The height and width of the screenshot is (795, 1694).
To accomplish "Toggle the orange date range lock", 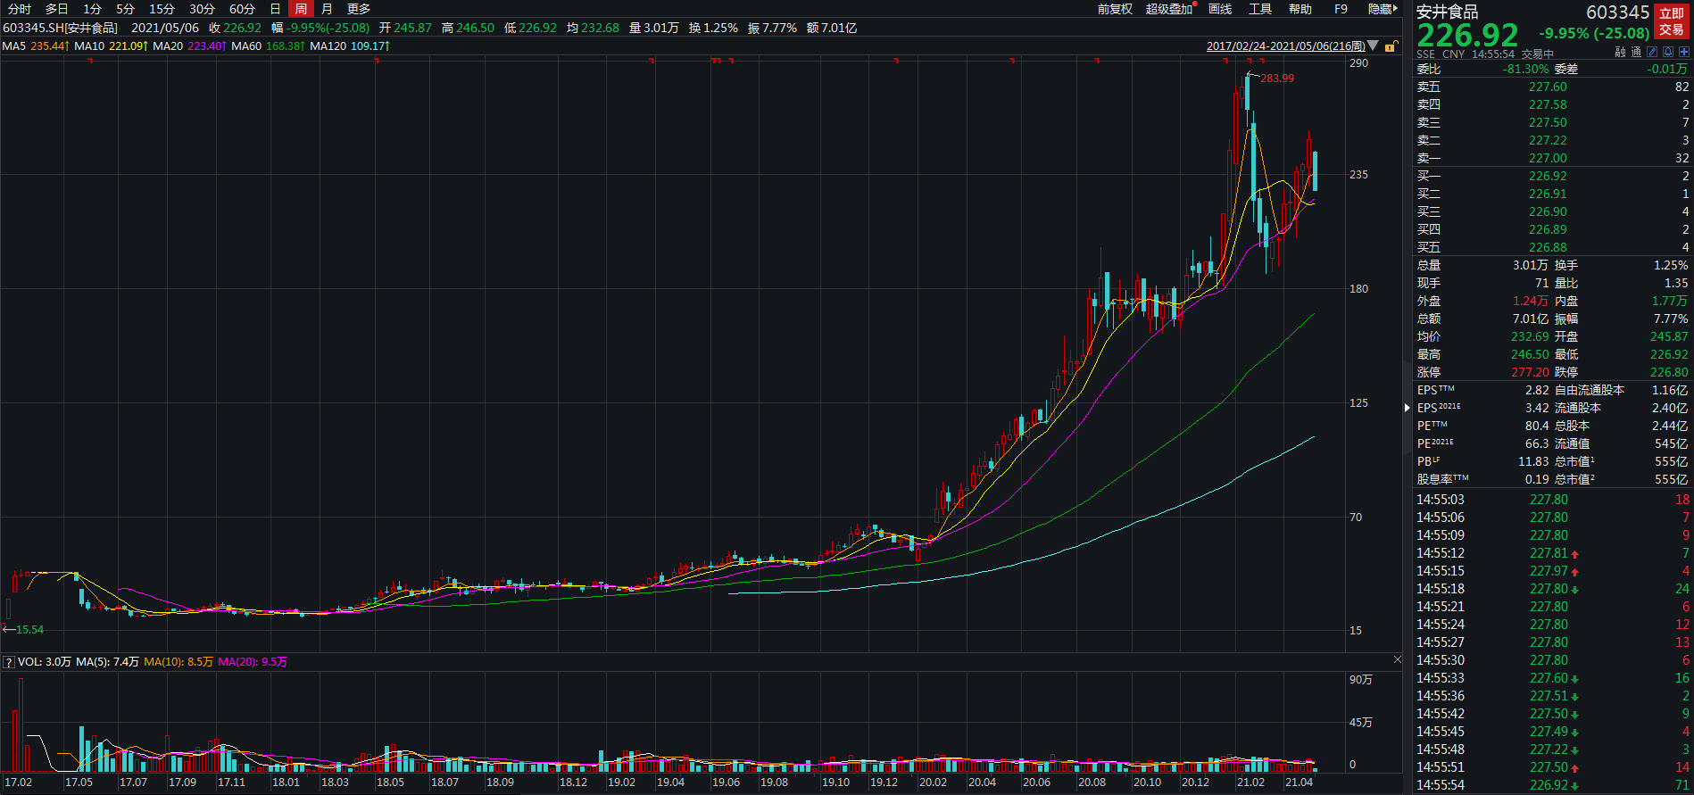I will tap(1390, 46).
